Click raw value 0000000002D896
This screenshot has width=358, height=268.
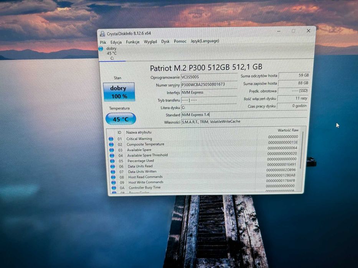pos(281,170)
